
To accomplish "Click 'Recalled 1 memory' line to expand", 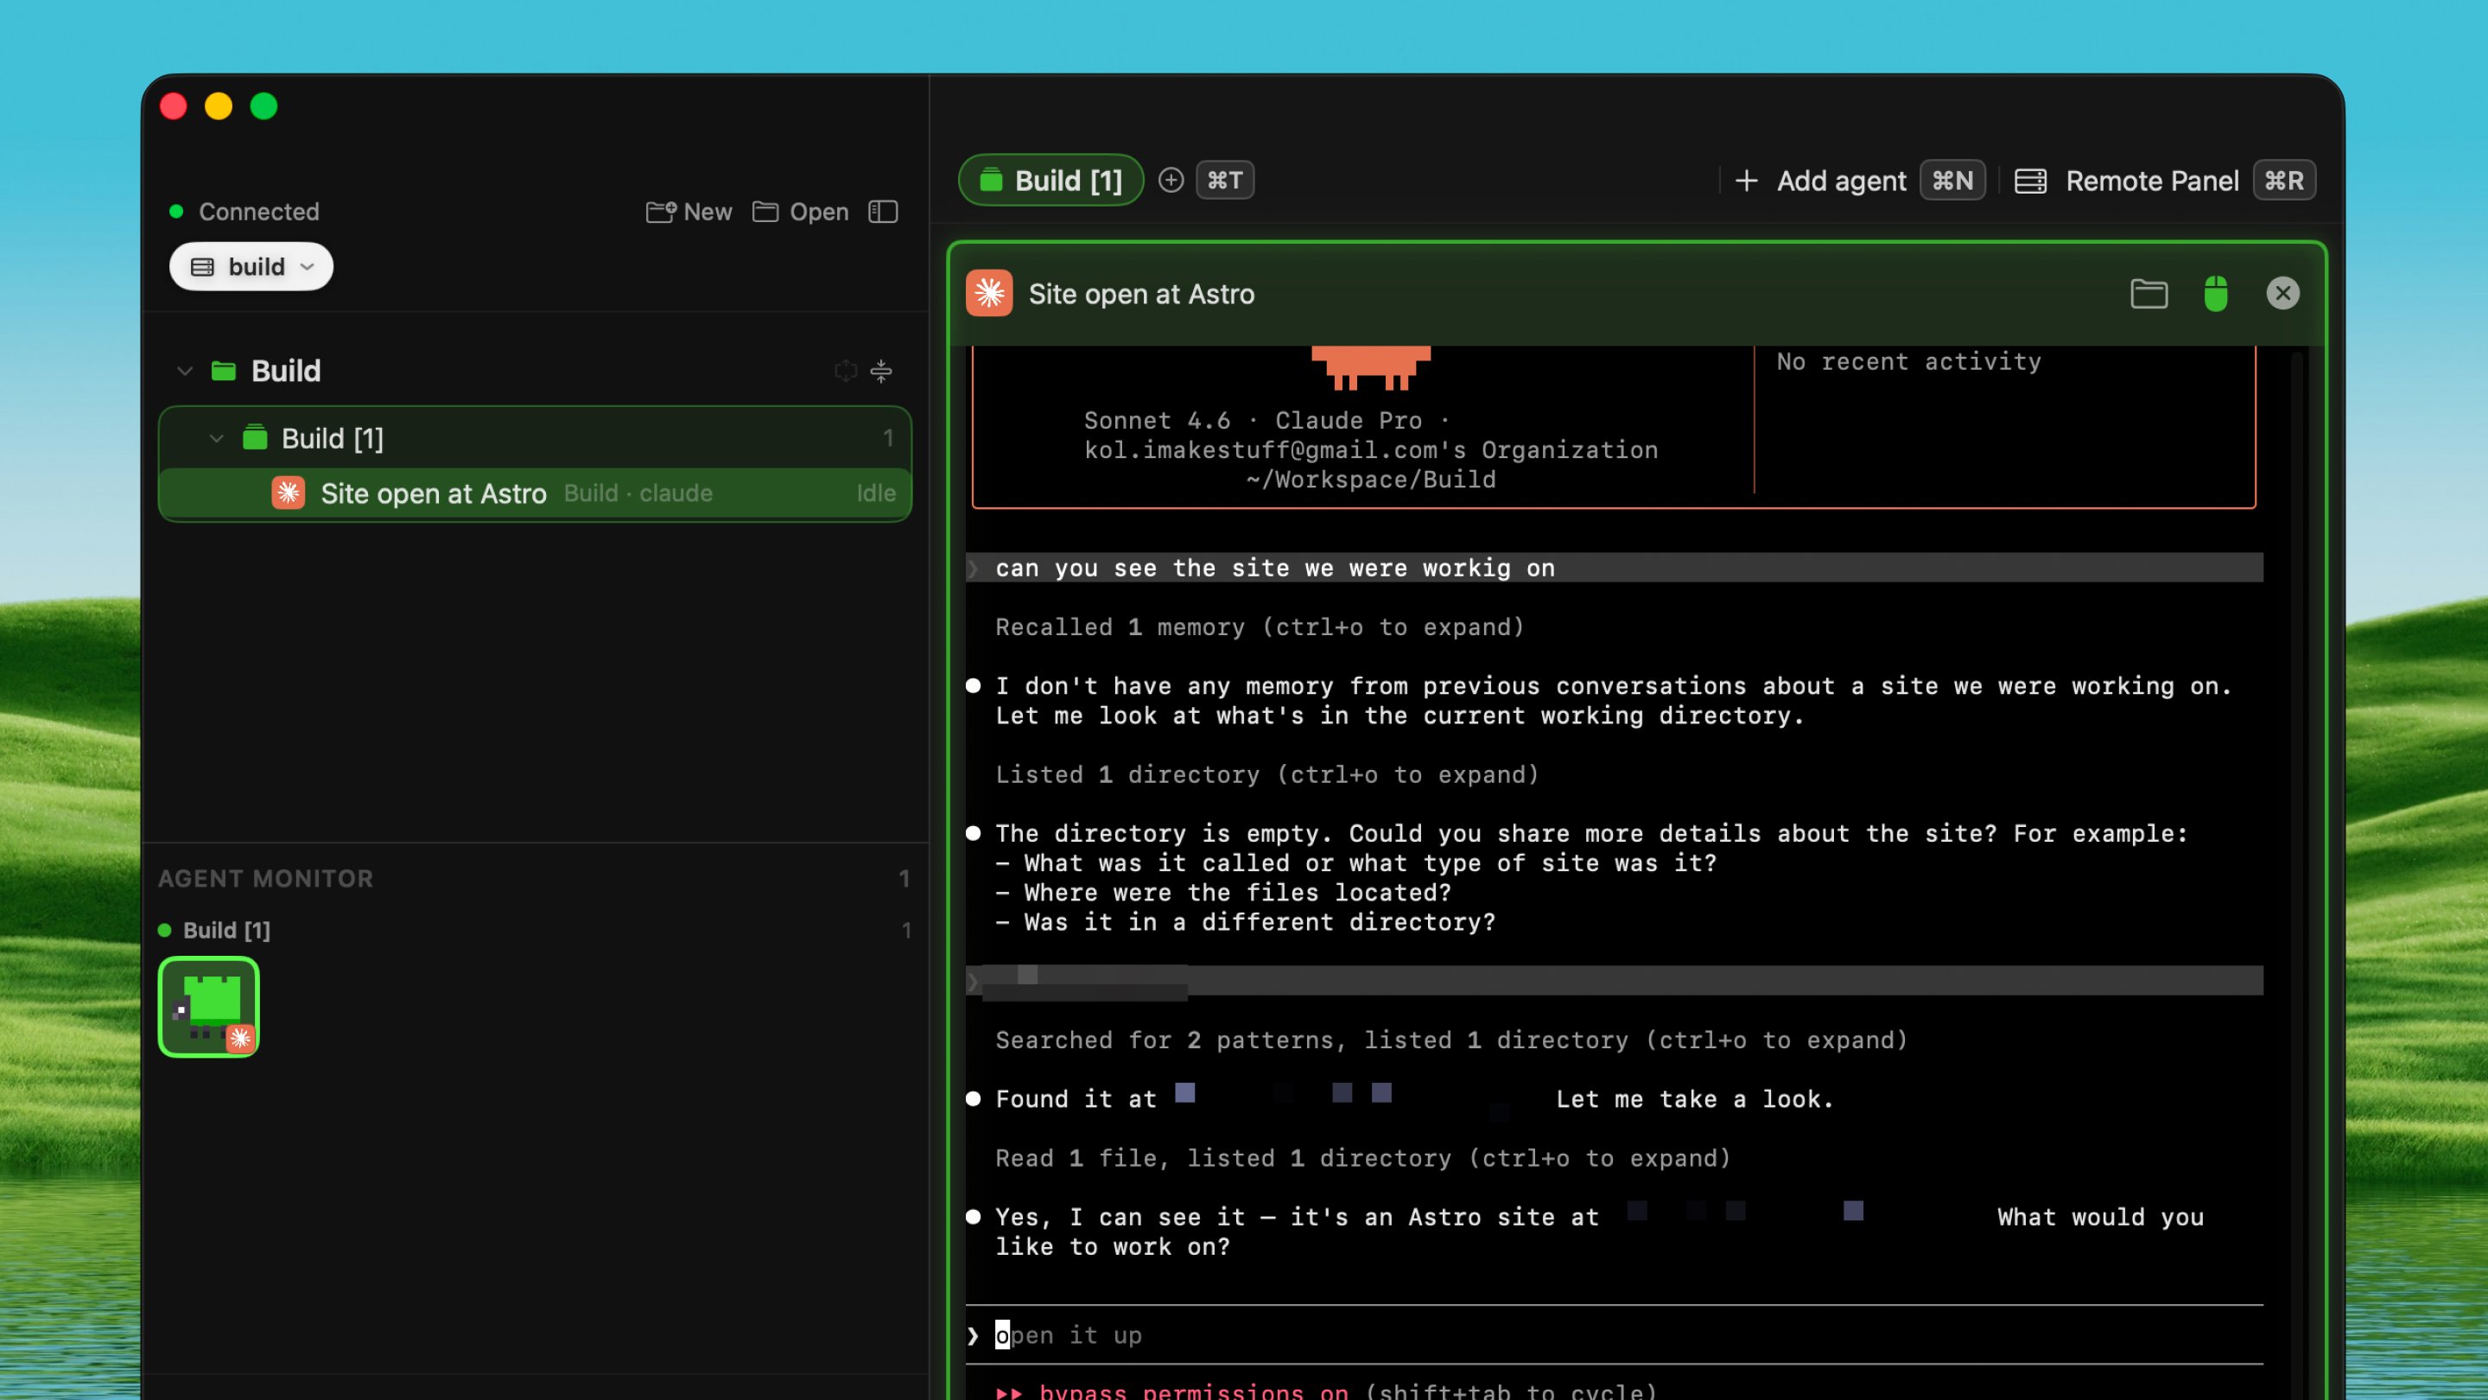I will point(1260,627).
